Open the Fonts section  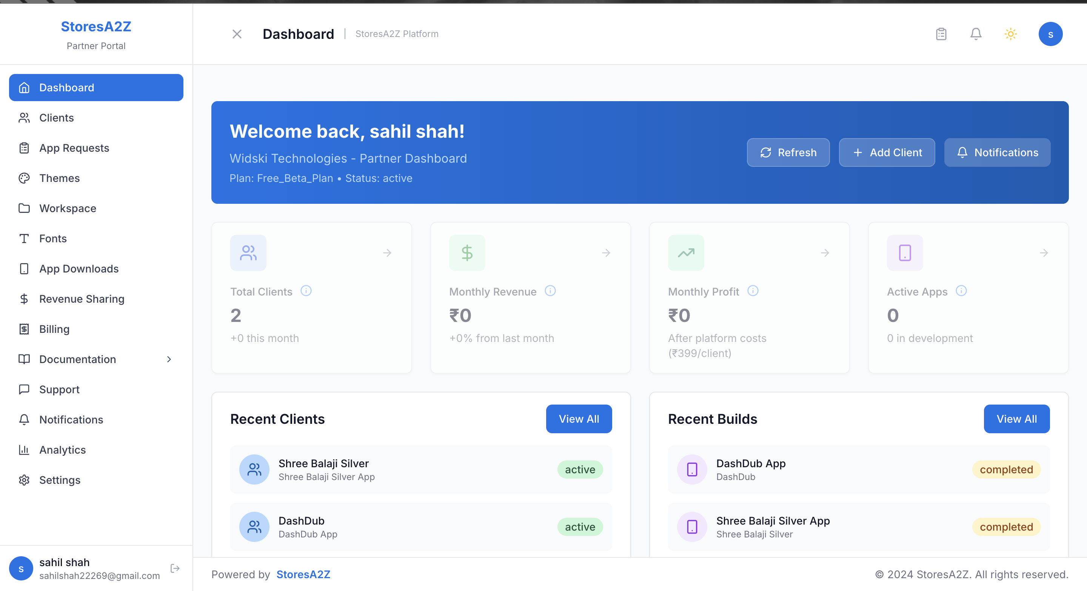(53, 239)
